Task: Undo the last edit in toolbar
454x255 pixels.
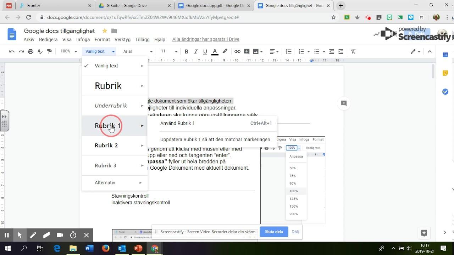Action: (x=12, y=51)
